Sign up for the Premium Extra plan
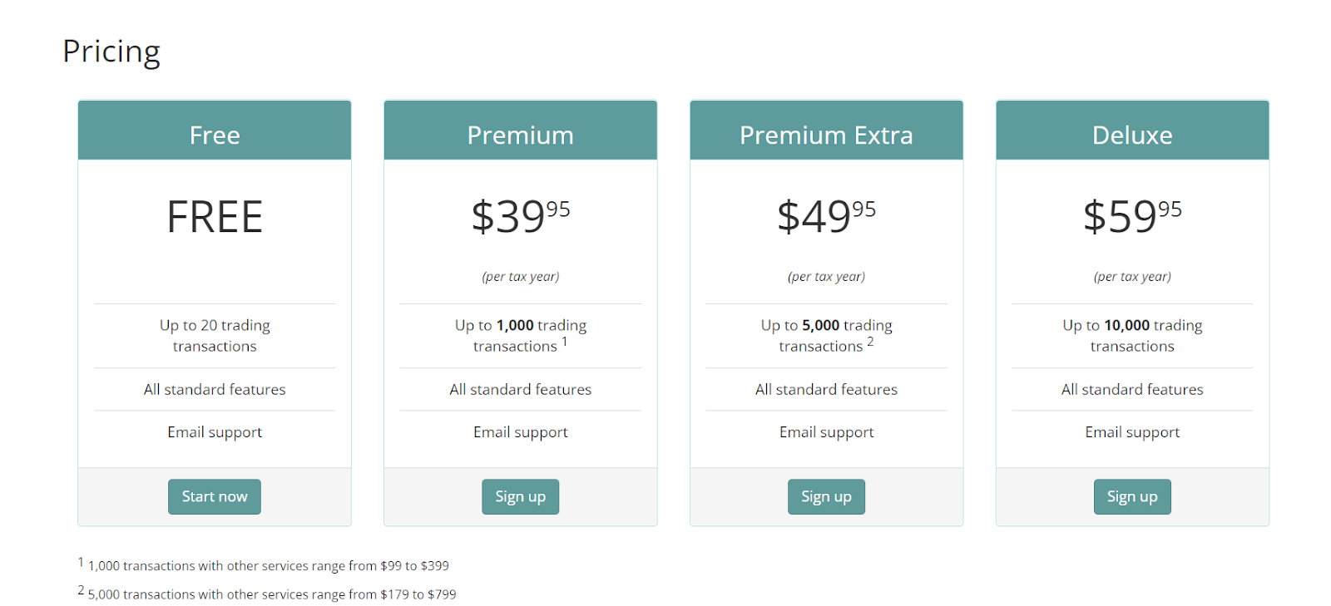 [x=826, y=496]
